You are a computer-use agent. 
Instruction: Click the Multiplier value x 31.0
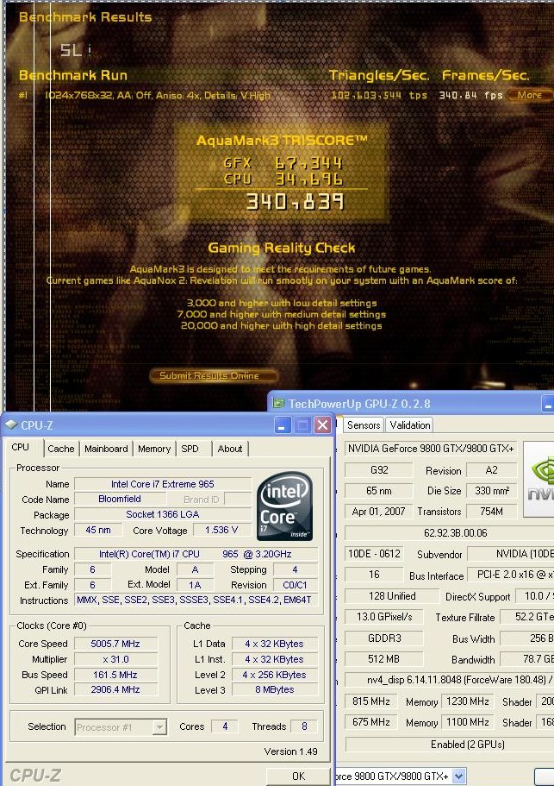115,659
